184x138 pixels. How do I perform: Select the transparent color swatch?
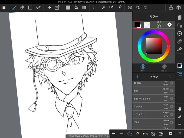(x=147, y=25)
